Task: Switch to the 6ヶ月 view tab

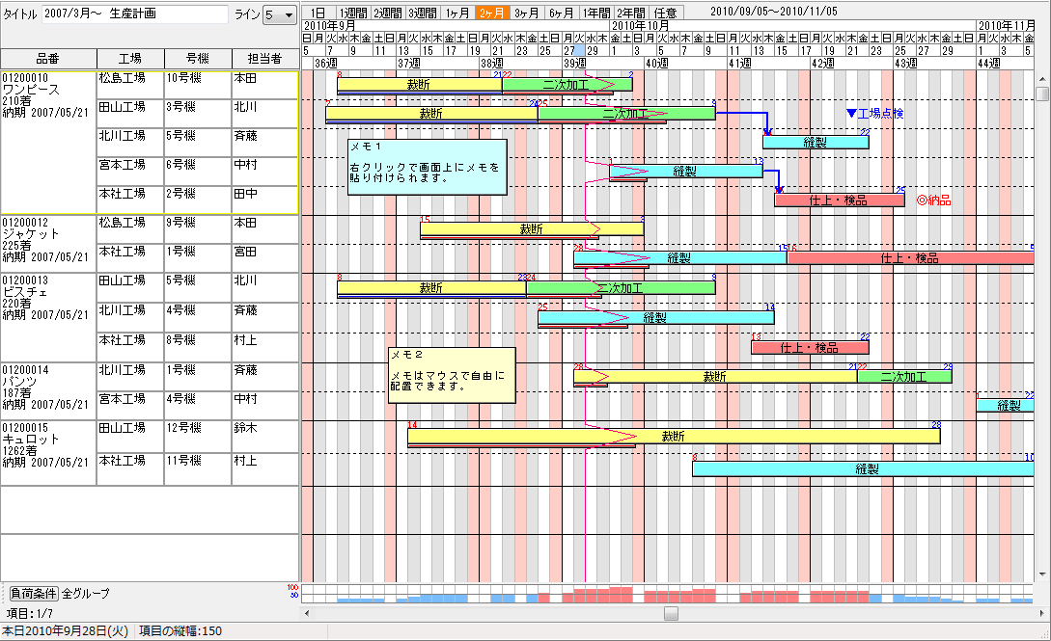Action: [x=561, y=13]
